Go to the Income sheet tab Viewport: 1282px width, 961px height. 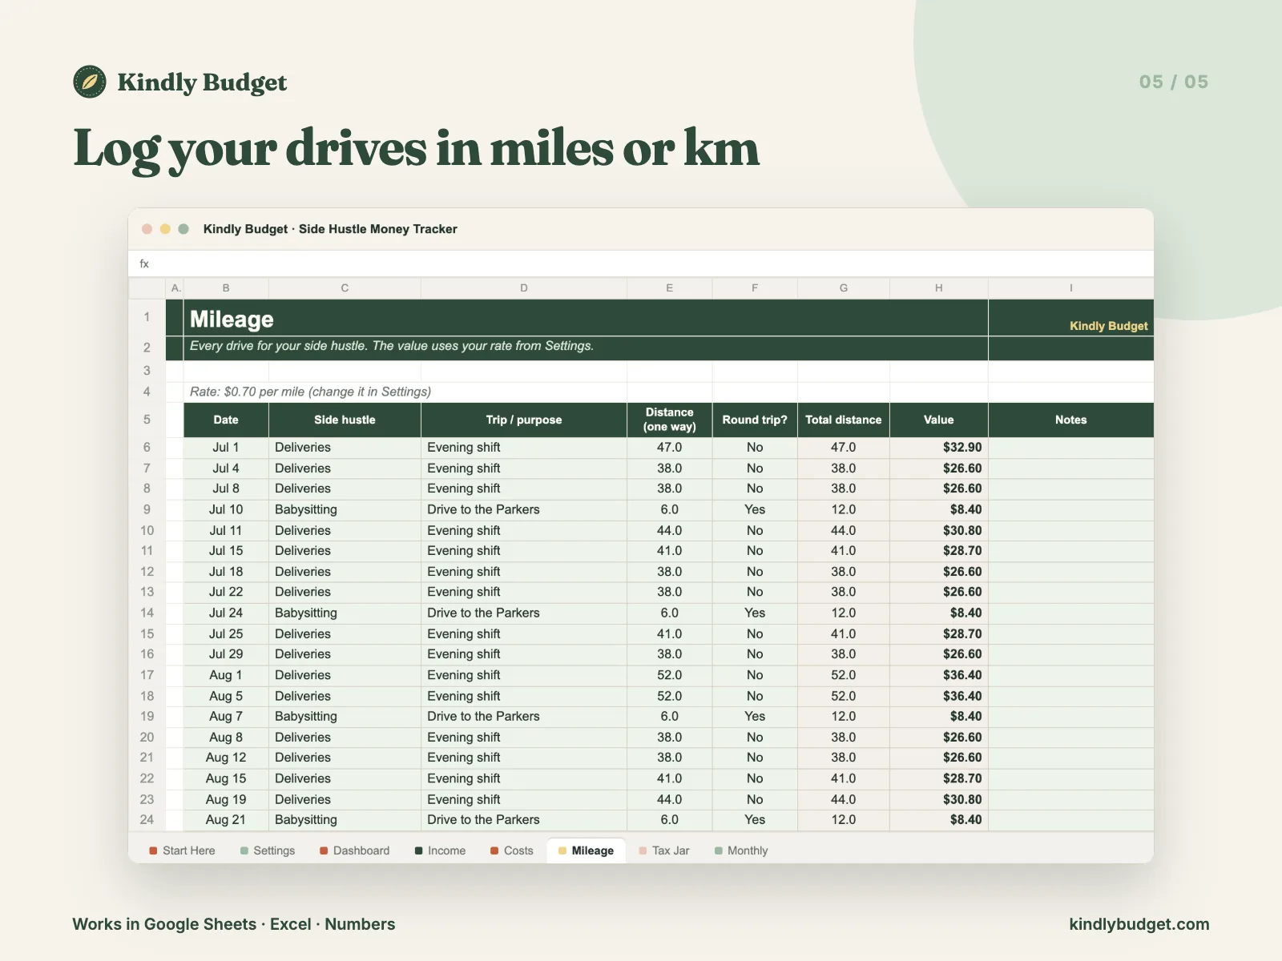pos(440,850)
